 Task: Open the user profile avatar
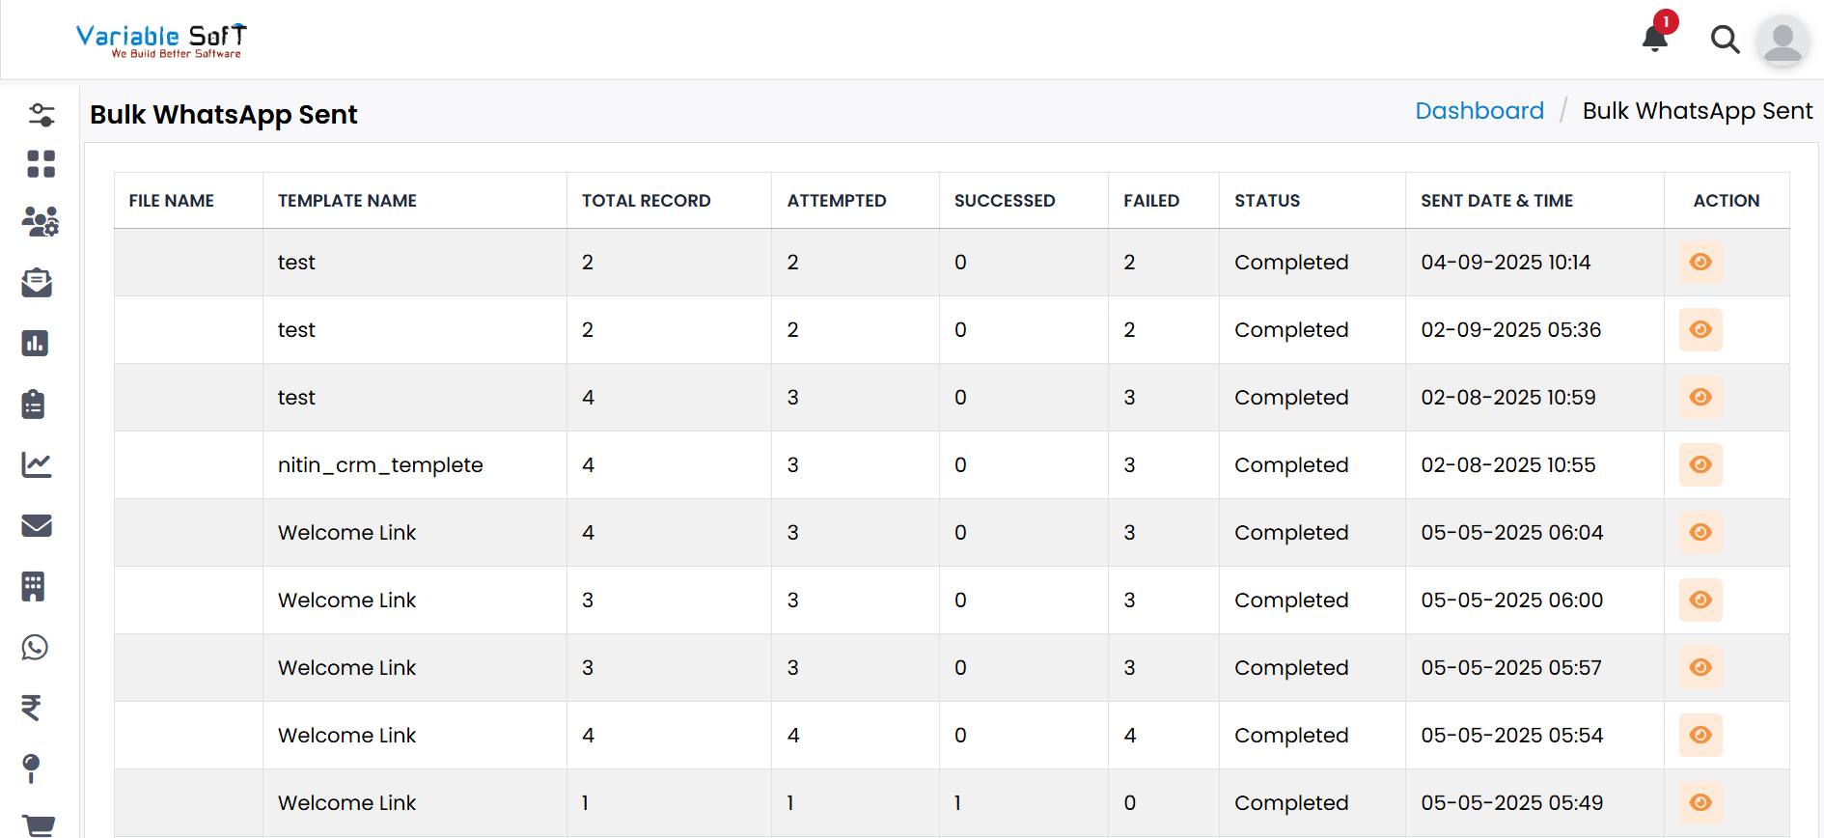(1782, 41)
